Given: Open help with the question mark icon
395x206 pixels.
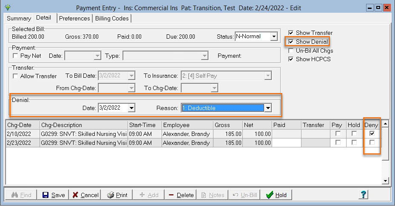Looking at the screenshot, I should [363, 195].
